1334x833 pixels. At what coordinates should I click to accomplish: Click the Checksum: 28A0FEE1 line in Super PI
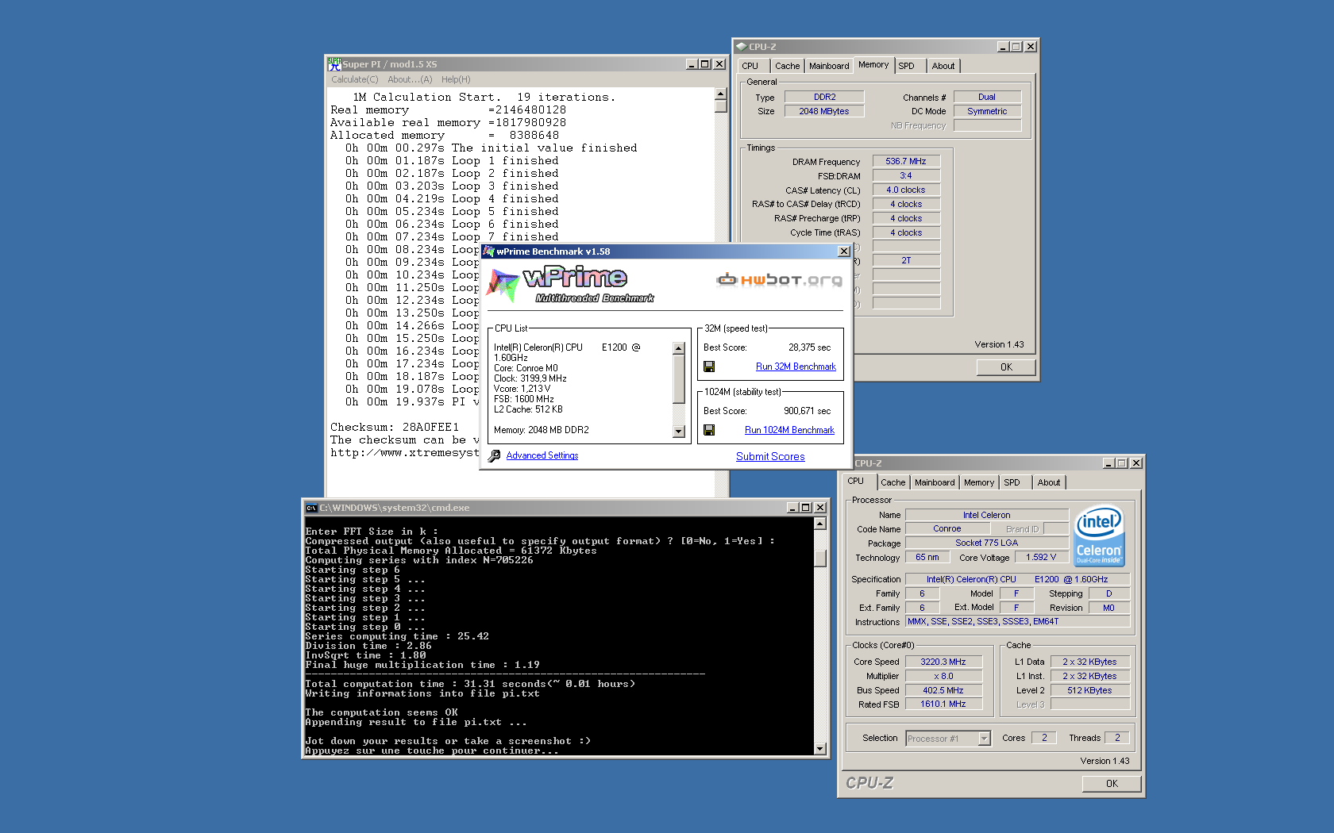395,427
